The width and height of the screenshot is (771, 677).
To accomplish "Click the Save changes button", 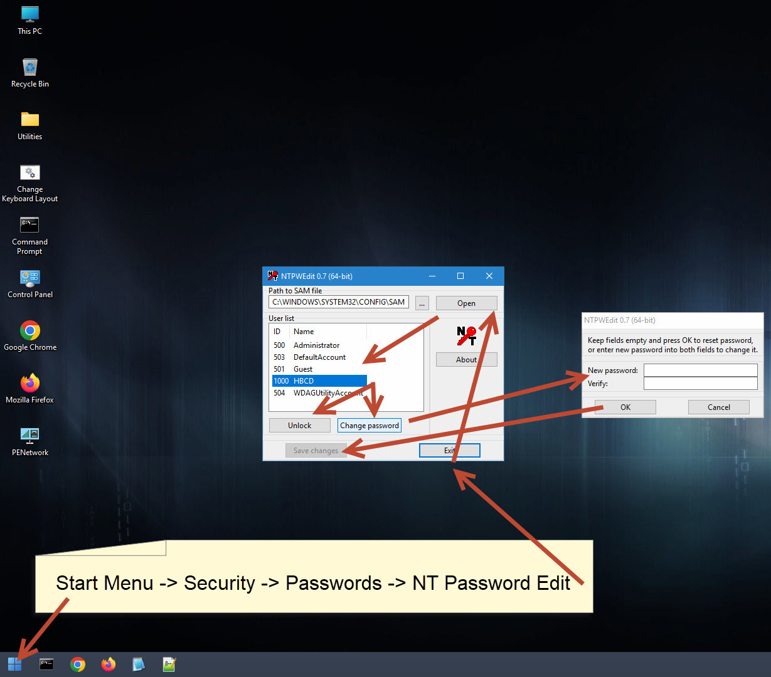I will [316, 450].
